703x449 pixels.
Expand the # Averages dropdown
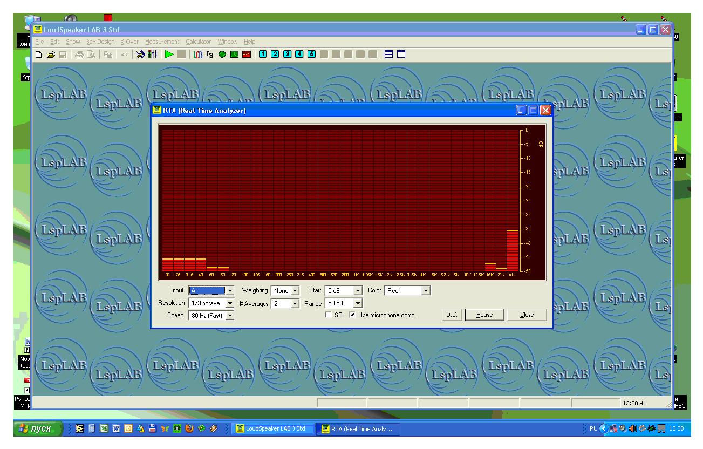click(x=295, y=304)
